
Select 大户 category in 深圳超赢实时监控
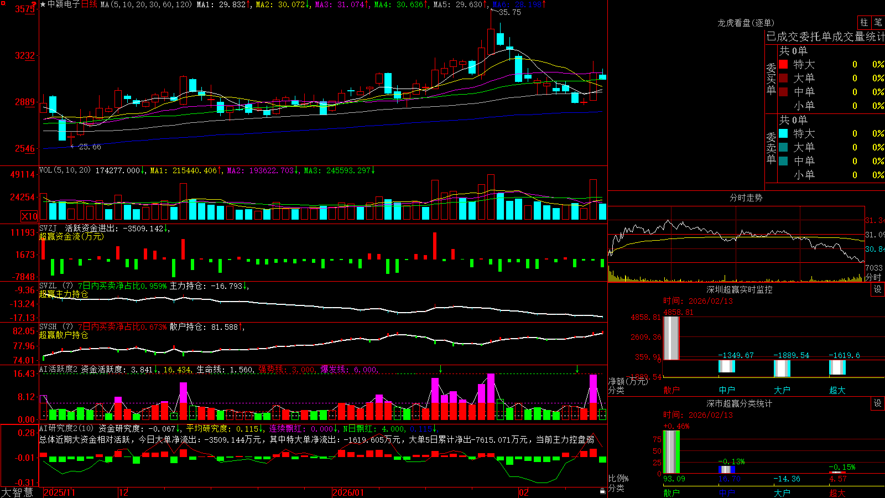click(x=782, y=390)
